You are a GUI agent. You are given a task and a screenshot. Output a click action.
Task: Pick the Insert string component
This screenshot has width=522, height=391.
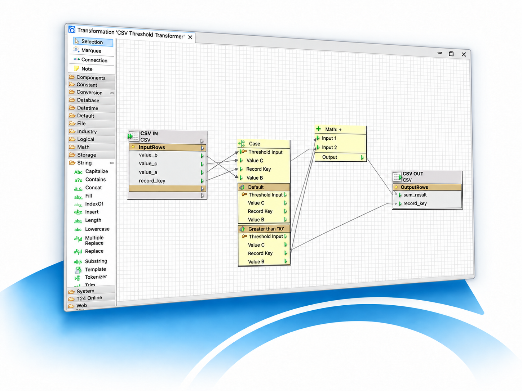click(x=87, y=212)
